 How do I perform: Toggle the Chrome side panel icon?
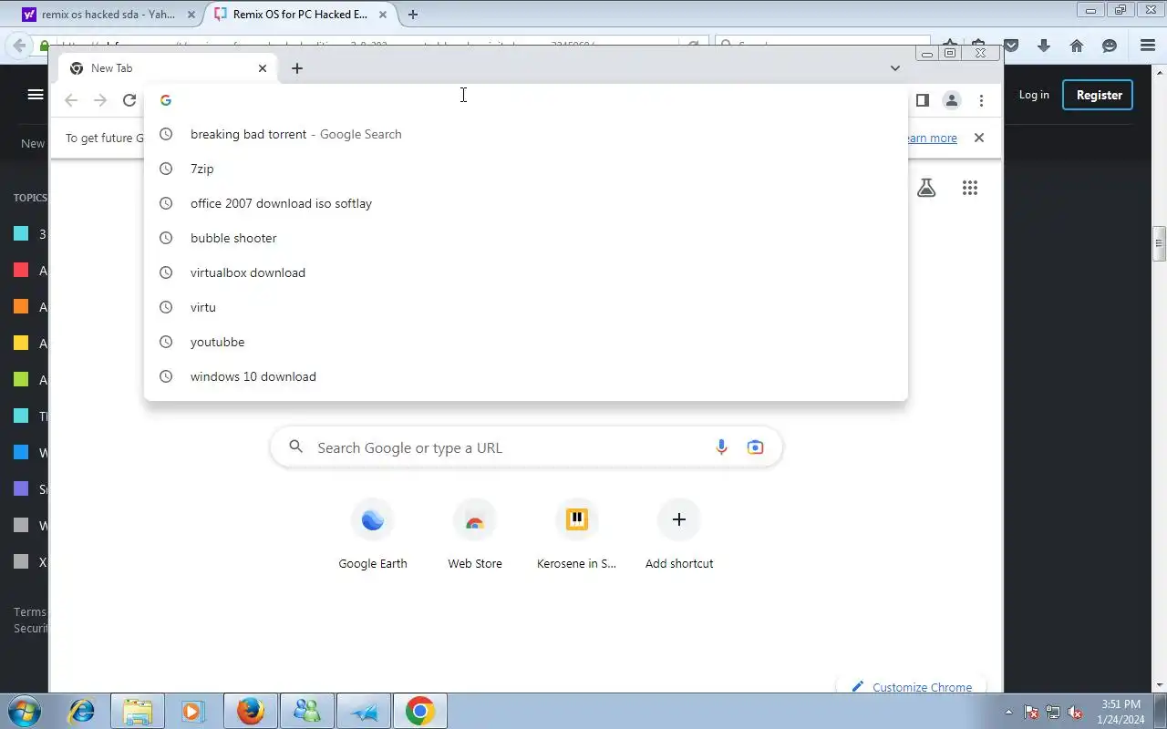(923, 100)
